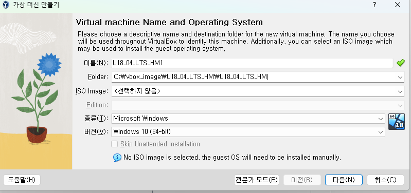The height and width of the screenshot is (193, 411).
Task: Click the disabled Edition dropdown
Action: (258, 105)
